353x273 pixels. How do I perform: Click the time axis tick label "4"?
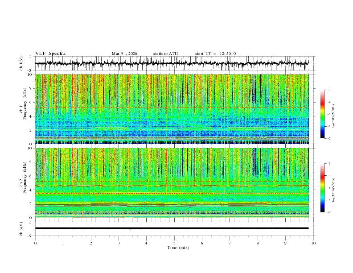[x=146, y=243]
